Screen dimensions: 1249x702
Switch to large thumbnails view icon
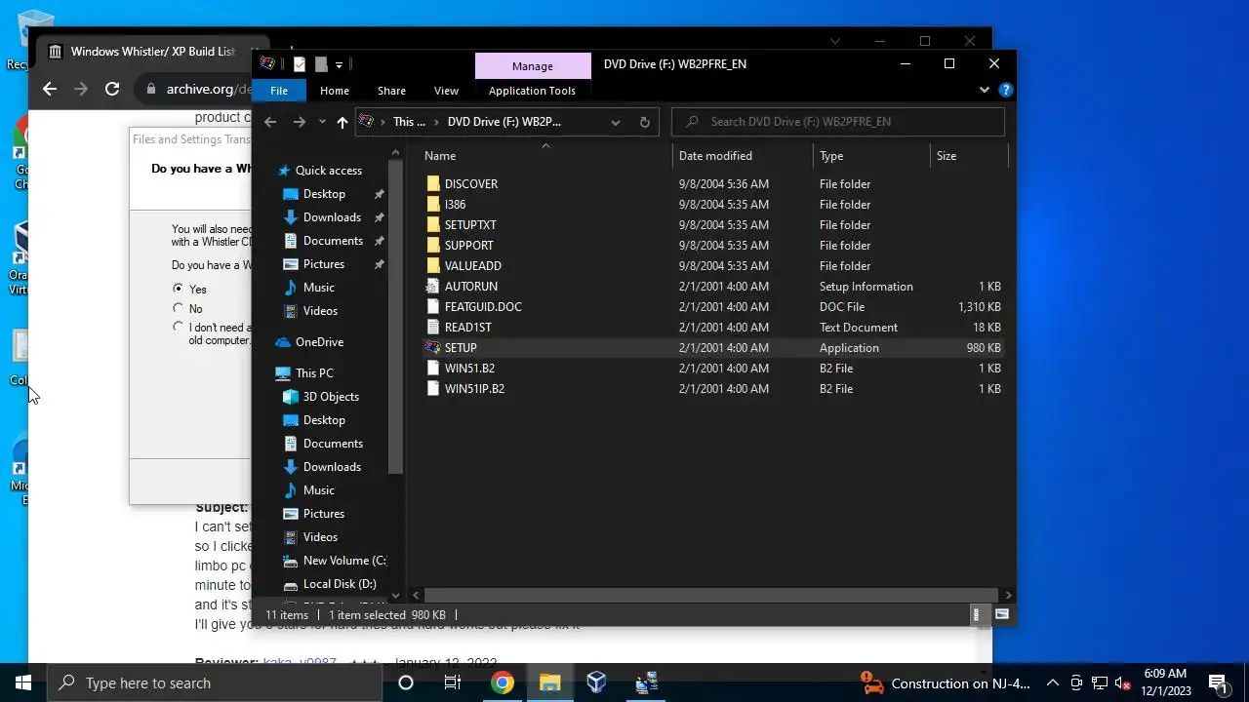(x=1002, y=614)
